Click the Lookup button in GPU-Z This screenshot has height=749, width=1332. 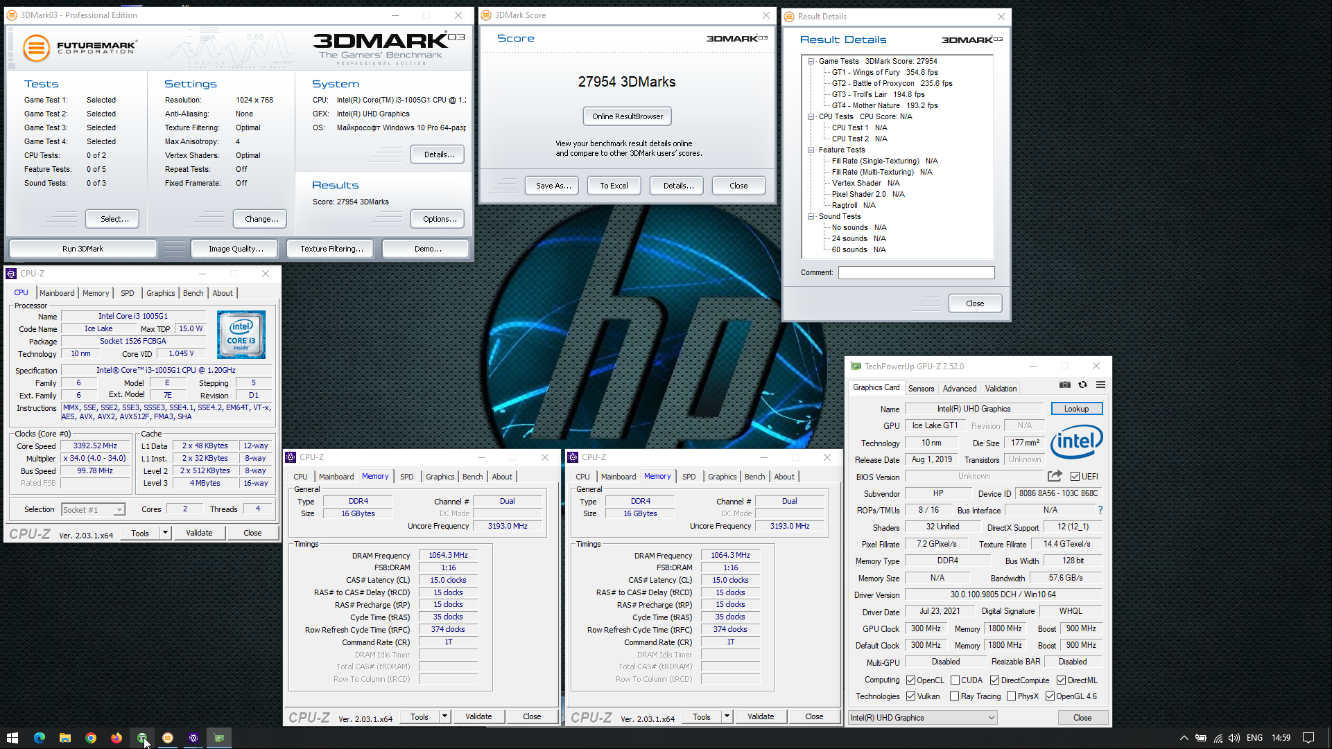tap(1076, 409)
